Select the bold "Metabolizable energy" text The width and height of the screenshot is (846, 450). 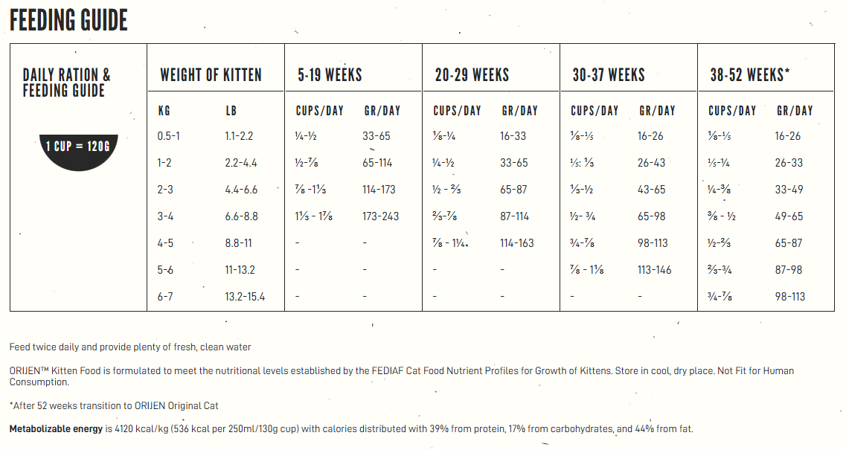[x=56, y=429]
